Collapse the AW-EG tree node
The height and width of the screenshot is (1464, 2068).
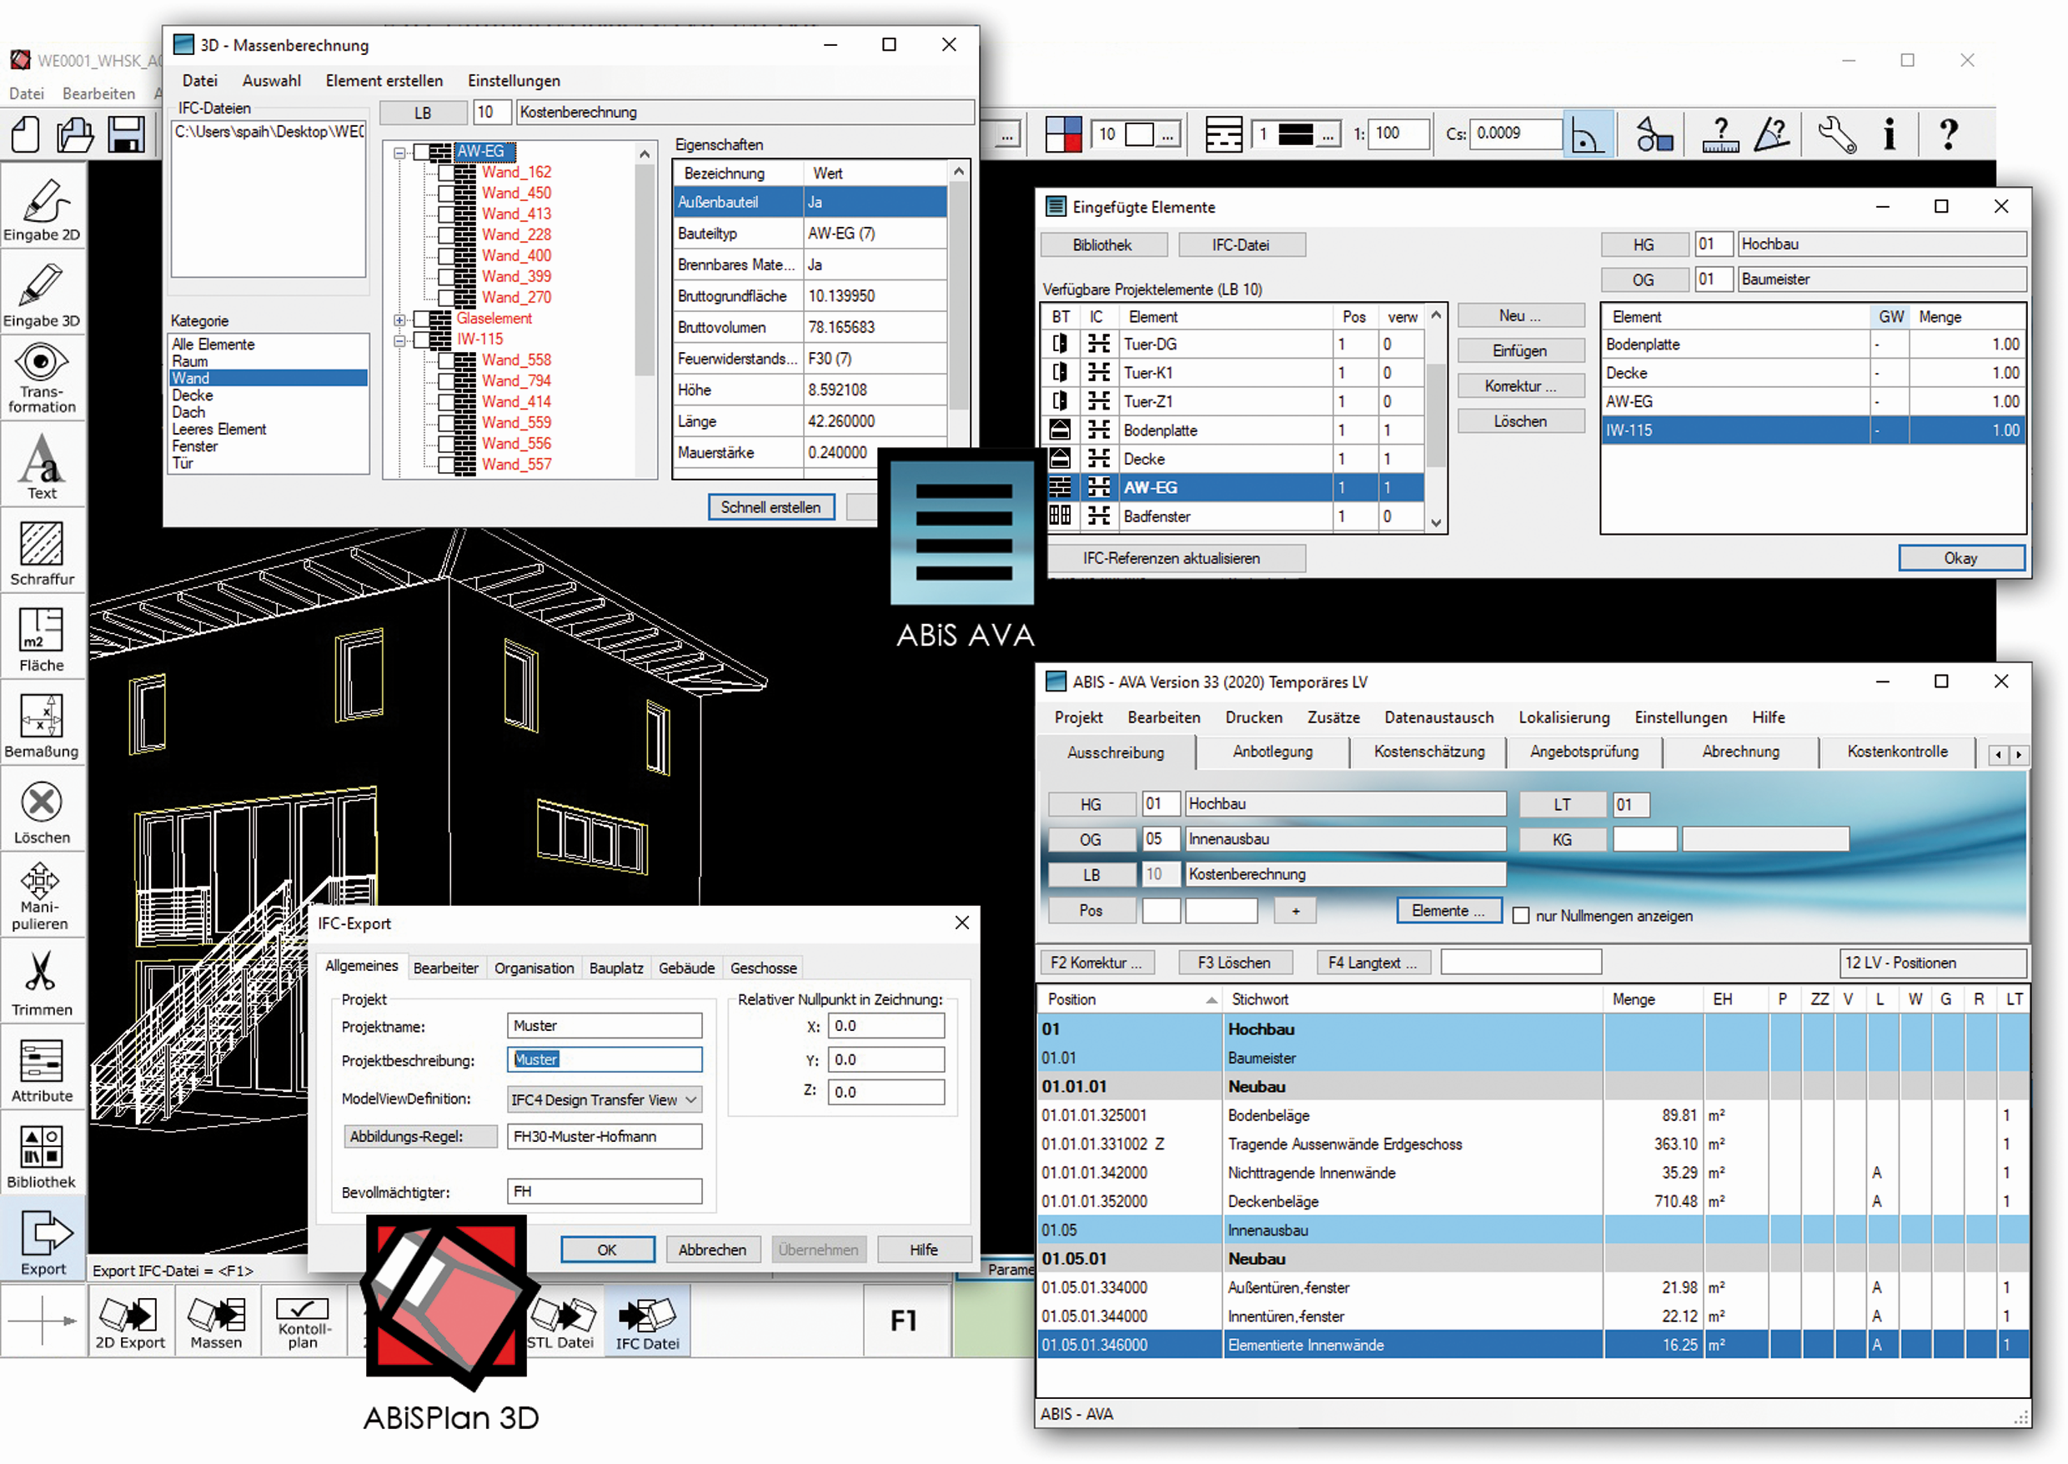tap(400, 153)
